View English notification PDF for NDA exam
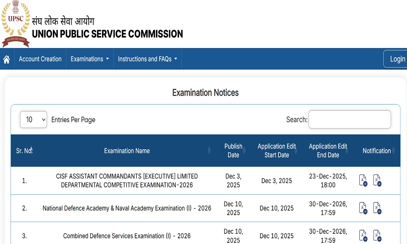Image resolution: width=407 pixels, height=244 pixels. coord(363,208)
